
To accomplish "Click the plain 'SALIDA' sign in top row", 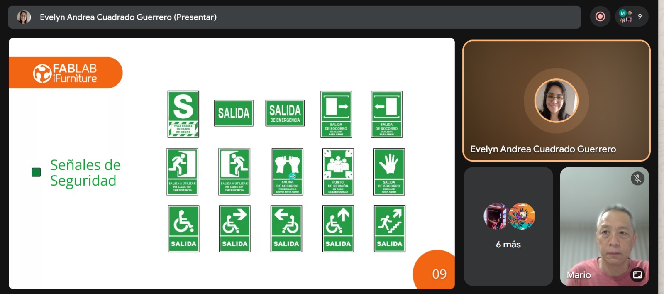I will (x=234, y=113).
